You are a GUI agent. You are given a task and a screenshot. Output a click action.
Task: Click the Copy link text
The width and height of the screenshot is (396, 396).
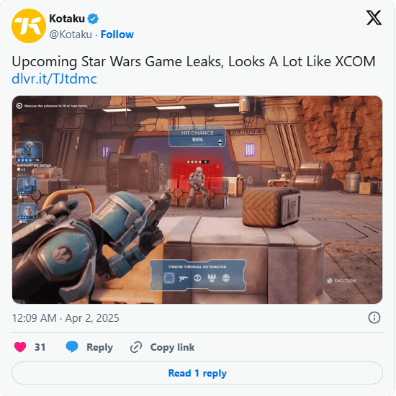tap(173, 347)
